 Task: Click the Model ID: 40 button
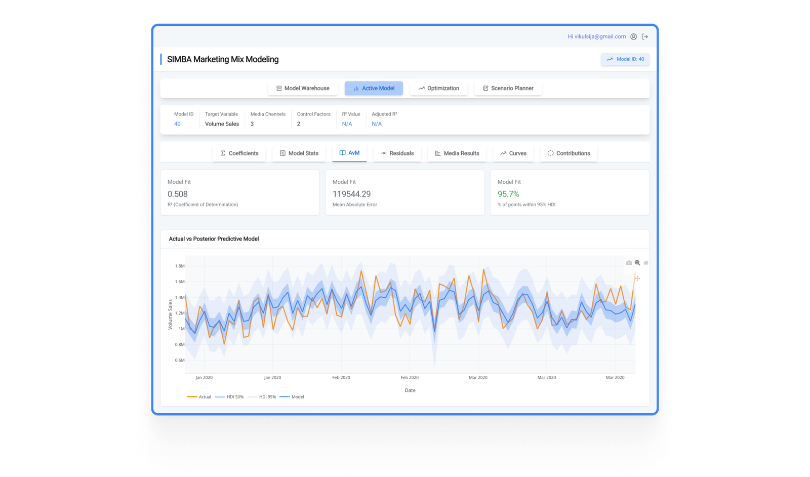point(625,59)
